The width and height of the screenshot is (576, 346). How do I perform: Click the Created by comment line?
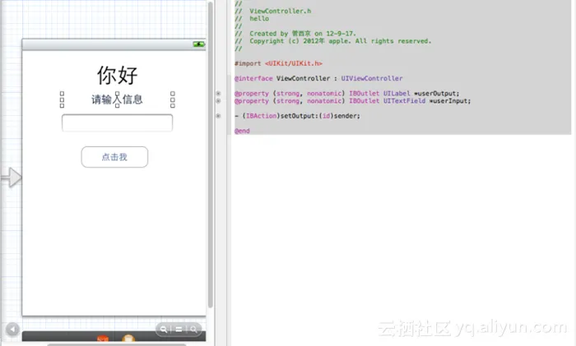295,34
